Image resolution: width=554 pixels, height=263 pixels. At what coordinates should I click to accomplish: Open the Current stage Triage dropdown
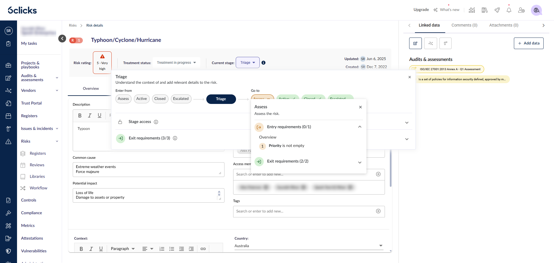click(x=248, y=63)
